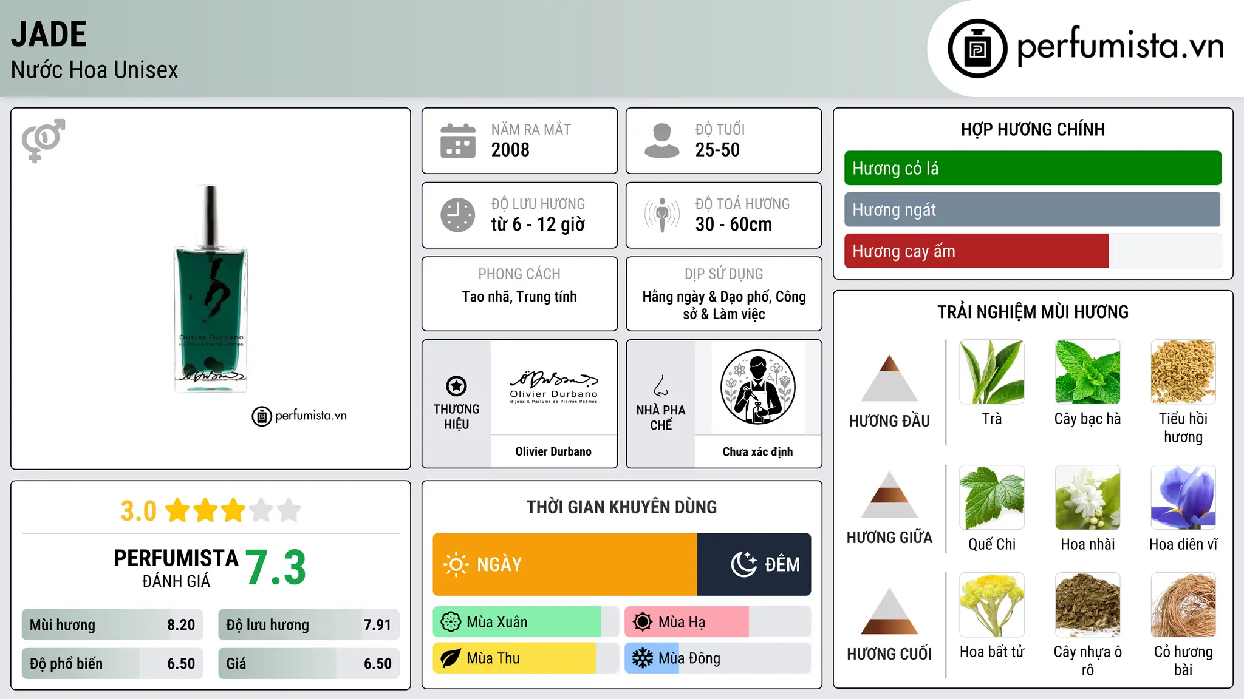Click the person icon beside Độ tuổi
Screen dimensions: 1244x699
tap(661, 141)
